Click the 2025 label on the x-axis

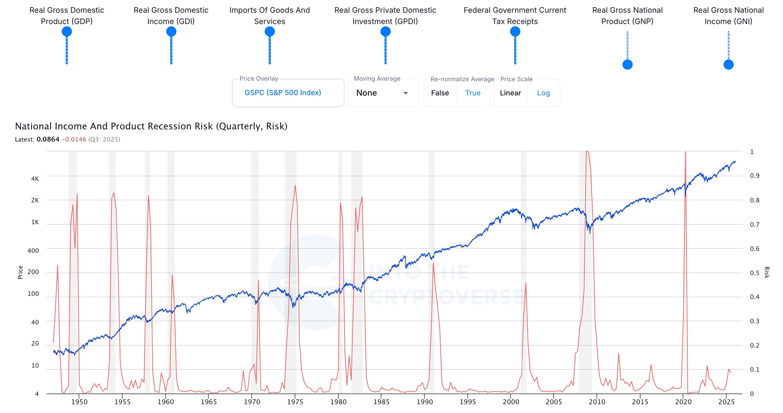coord(726,402)
